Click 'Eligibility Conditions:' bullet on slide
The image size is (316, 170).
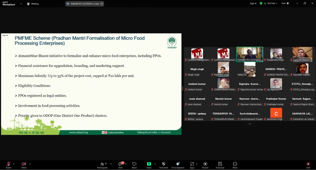[x=33, y=86]
